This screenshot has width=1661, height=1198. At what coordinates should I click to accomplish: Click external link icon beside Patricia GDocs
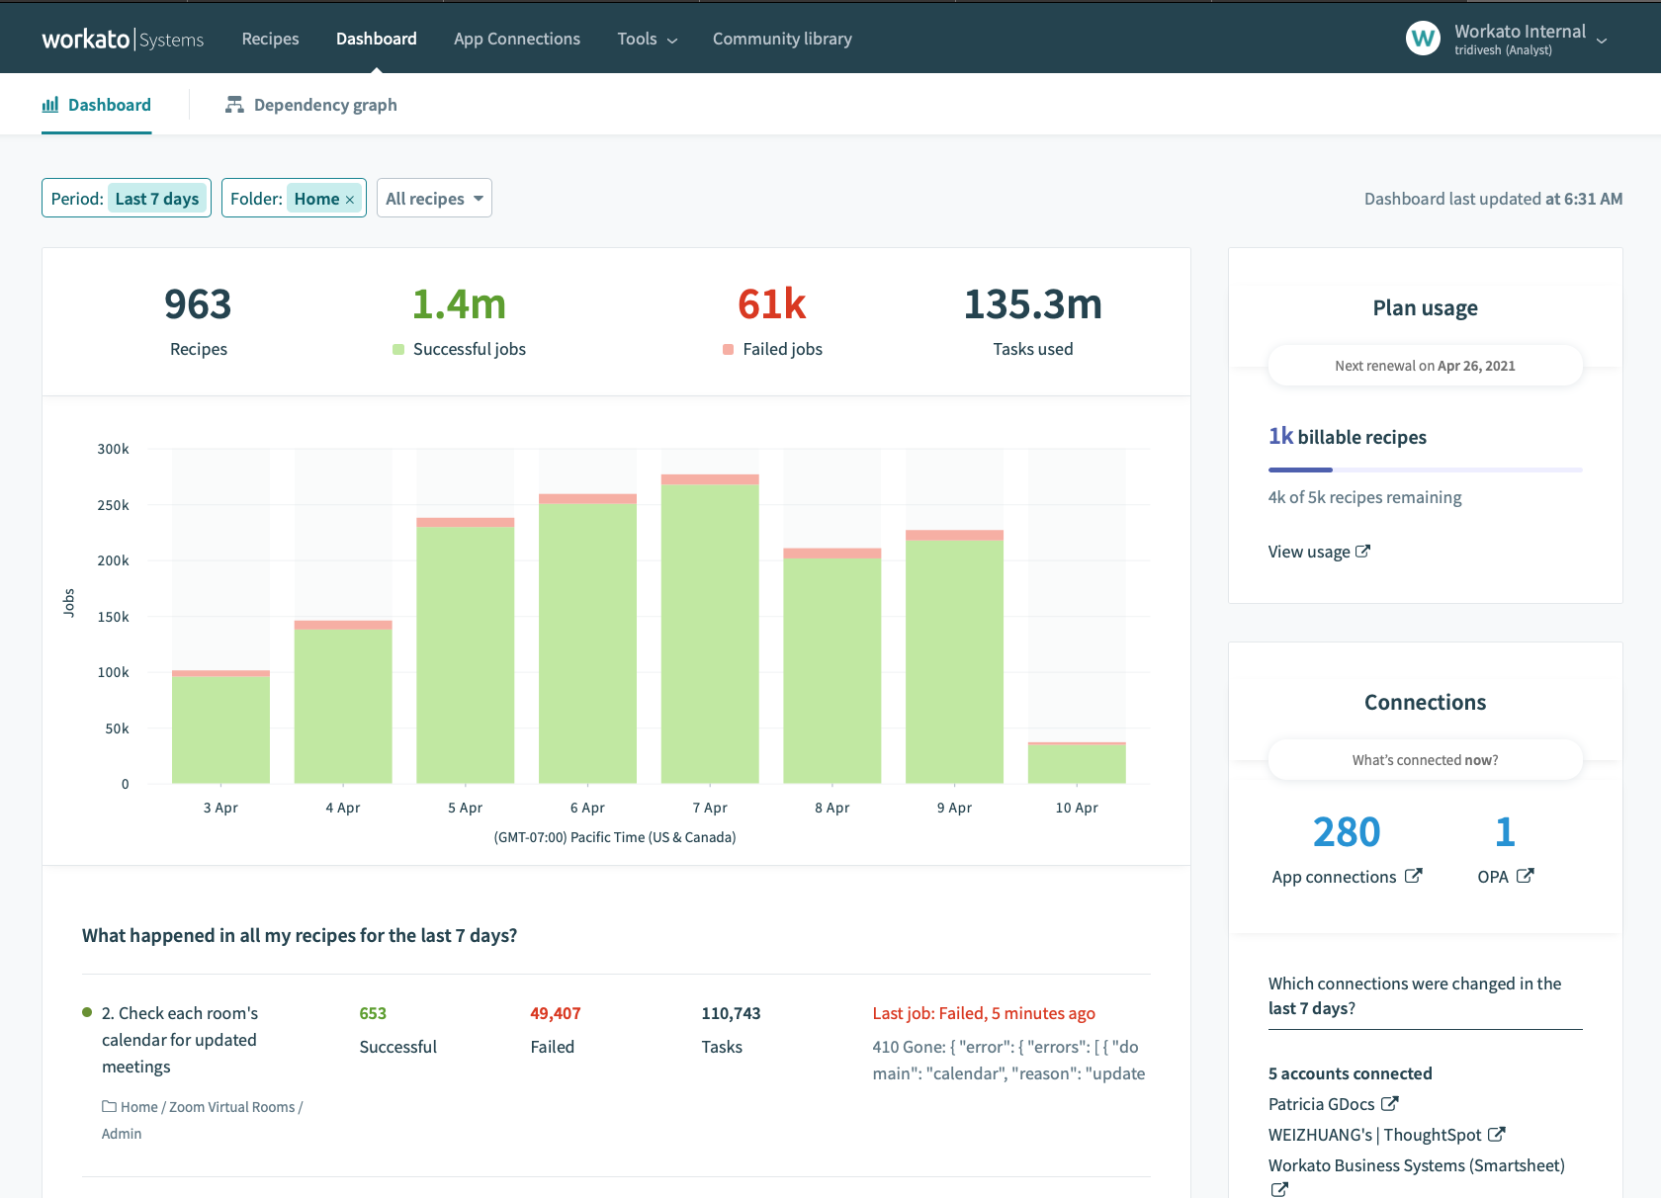(x=1390, y=1103)
